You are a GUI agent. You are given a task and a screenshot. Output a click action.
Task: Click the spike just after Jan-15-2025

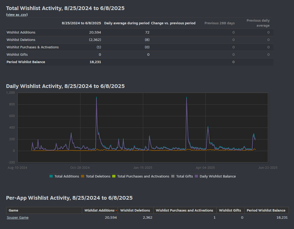150,136
